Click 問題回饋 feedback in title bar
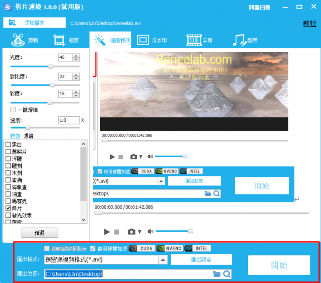 point(259,7)
